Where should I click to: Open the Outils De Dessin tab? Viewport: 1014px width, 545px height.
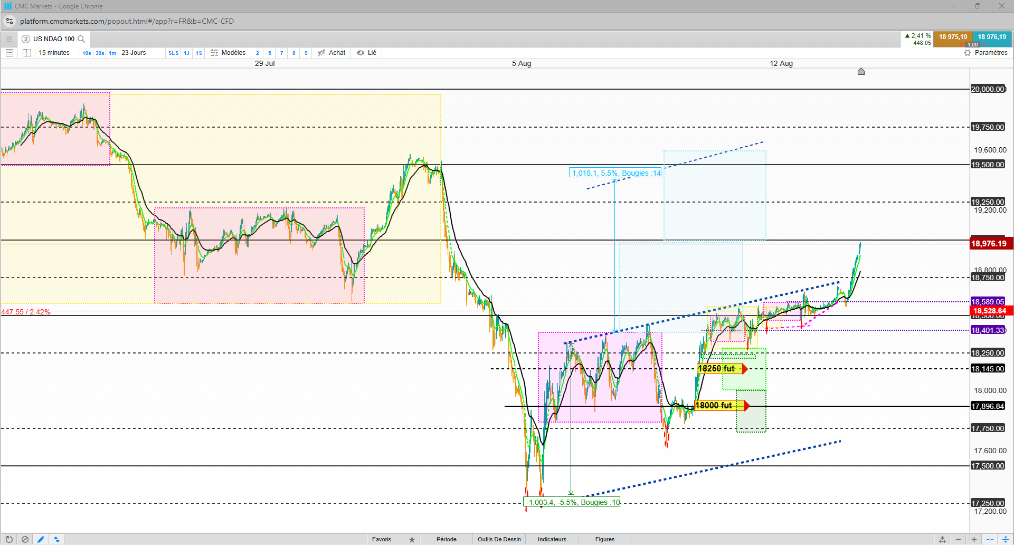[499, 539]
